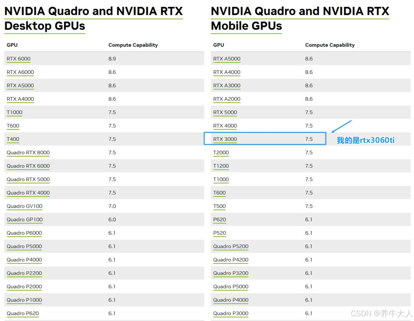This screenshot has width=414, height=321.
Task: Select the RTX 4000 mobile GPU link
Action: coord(225,126)
